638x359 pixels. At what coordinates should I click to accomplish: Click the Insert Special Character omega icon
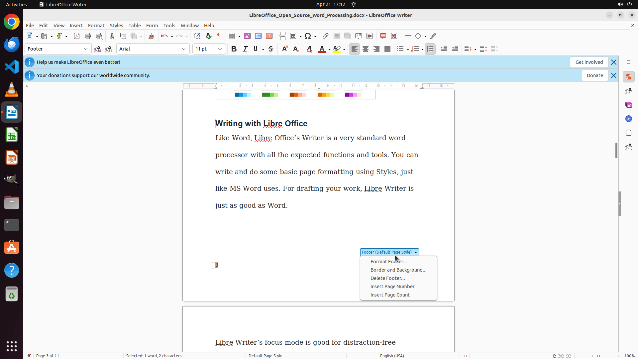coord(308,36)
